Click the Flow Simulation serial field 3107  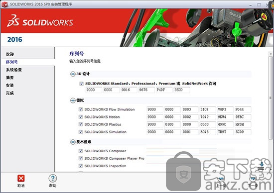(207, 109)
